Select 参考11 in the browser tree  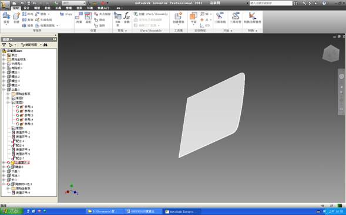29,107
